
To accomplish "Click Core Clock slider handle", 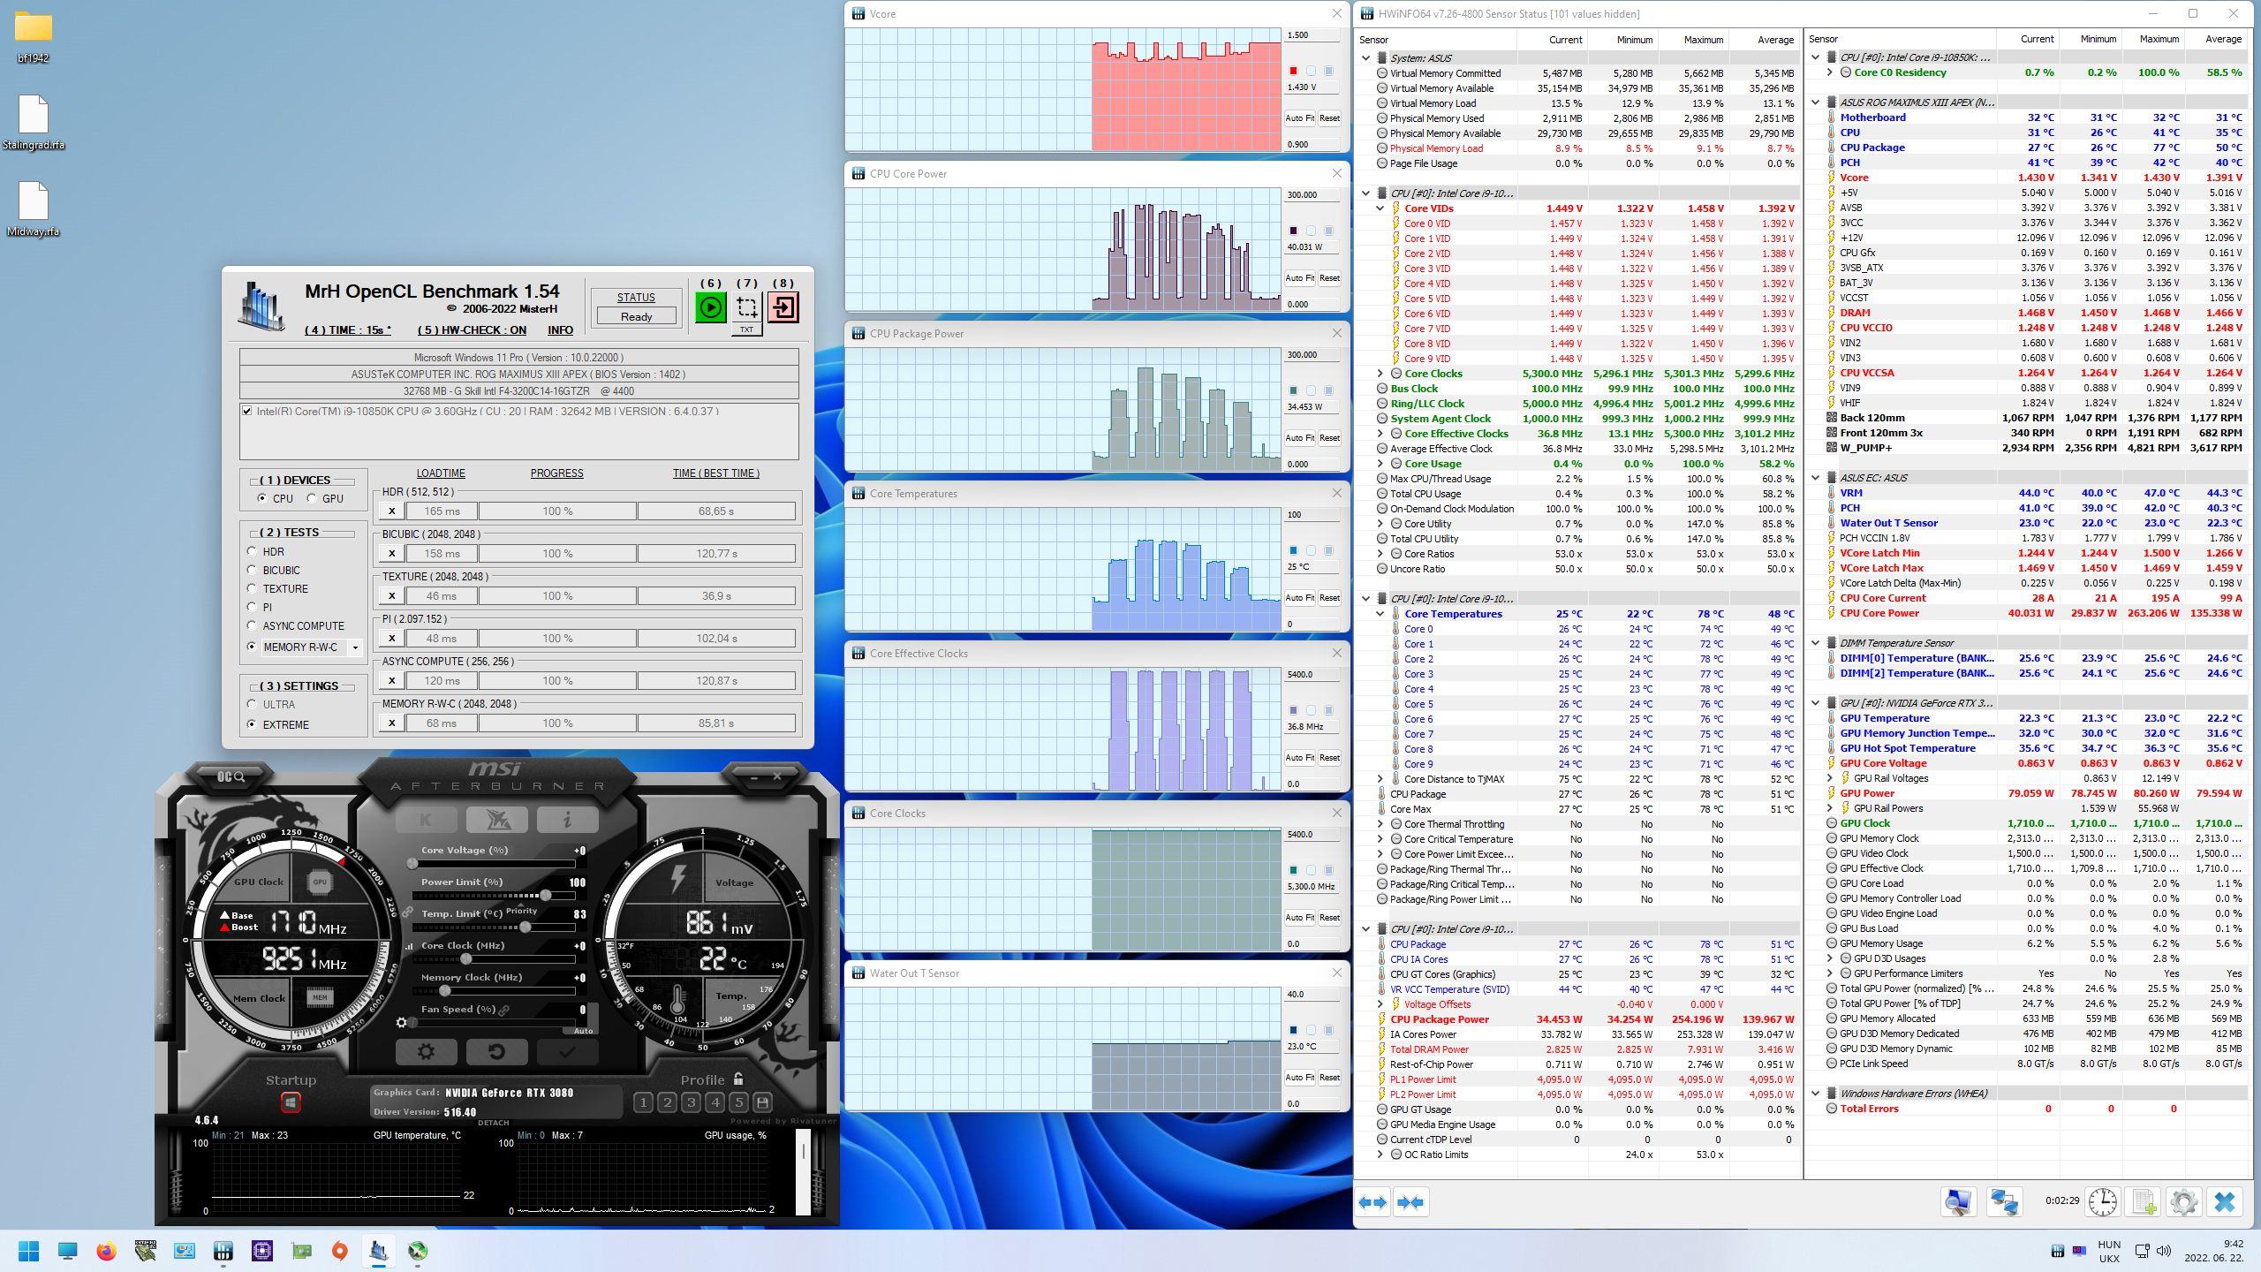I will (465, 959).
